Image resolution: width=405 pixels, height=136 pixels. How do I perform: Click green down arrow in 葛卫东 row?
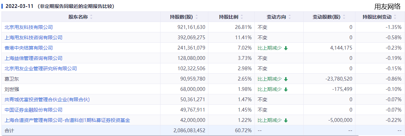pos(286,79)
